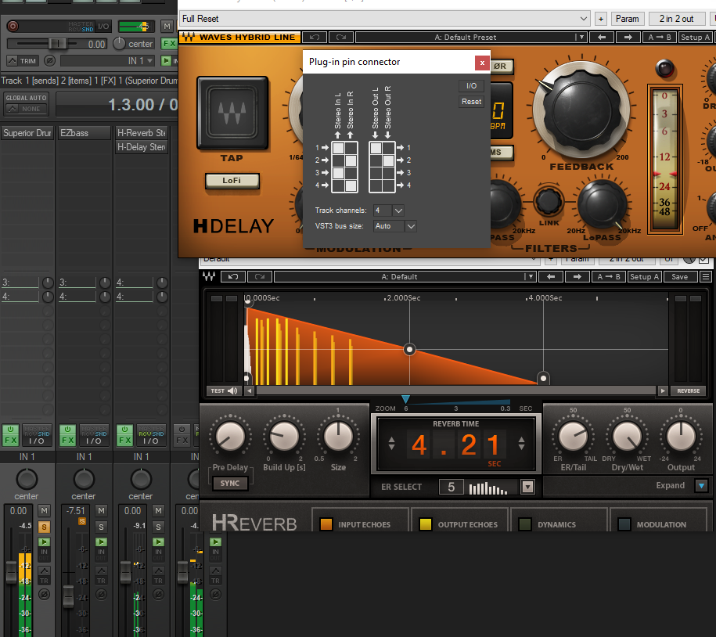This screenshot has width=716, height=637.
Task: Mute the EZbass track strip
Action: point(102,510)
